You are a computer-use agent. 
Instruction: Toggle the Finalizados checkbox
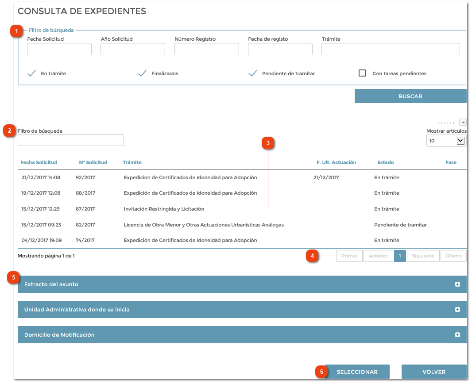click(x=142, y=73)
